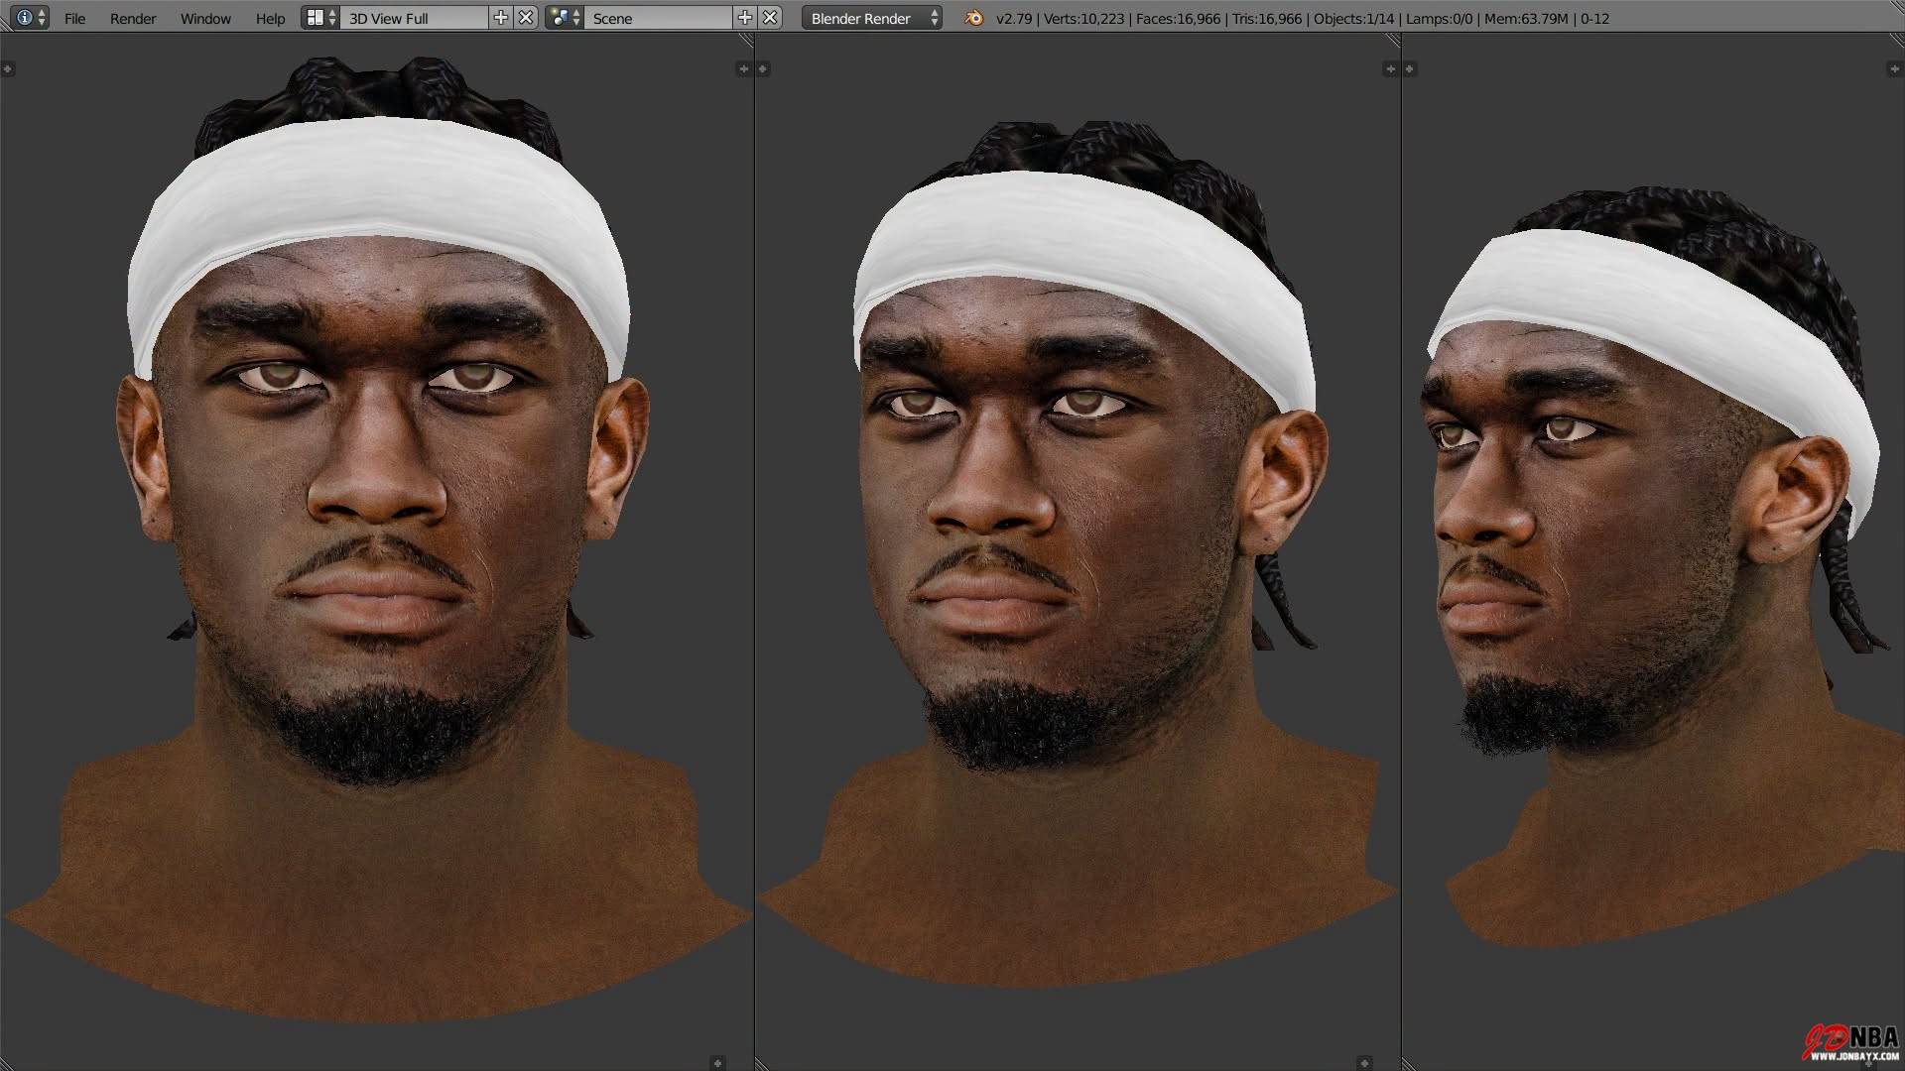Screen dimensions: 1905x1071
Task: Open the Render menu
Action: click(x=133, y=19)
